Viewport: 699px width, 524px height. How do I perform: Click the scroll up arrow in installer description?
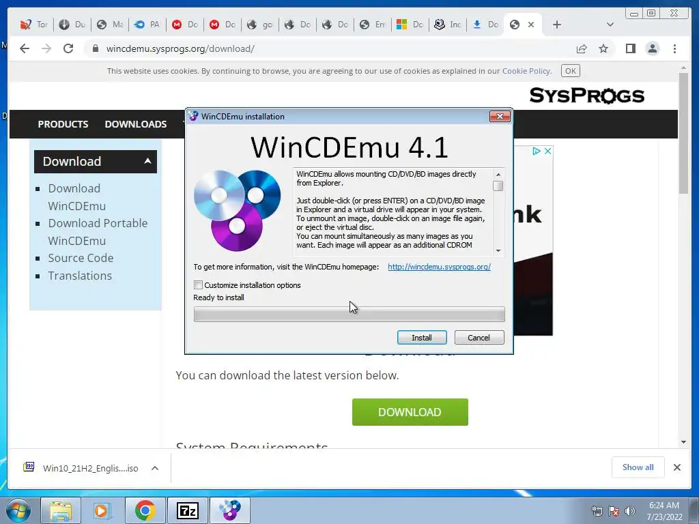tap(498, 174)
